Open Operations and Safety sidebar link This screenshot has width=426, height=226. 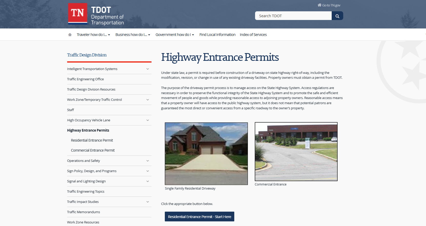pos(84,161)
